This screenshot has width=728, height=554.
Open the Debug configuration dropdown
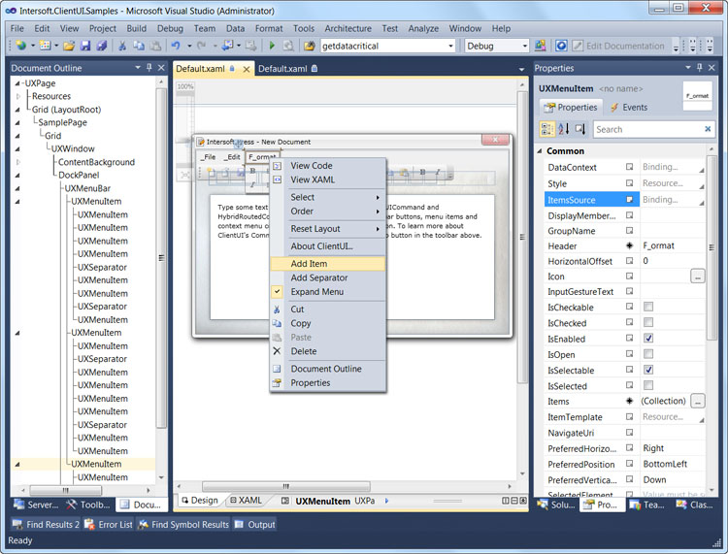tap(524, 46)
